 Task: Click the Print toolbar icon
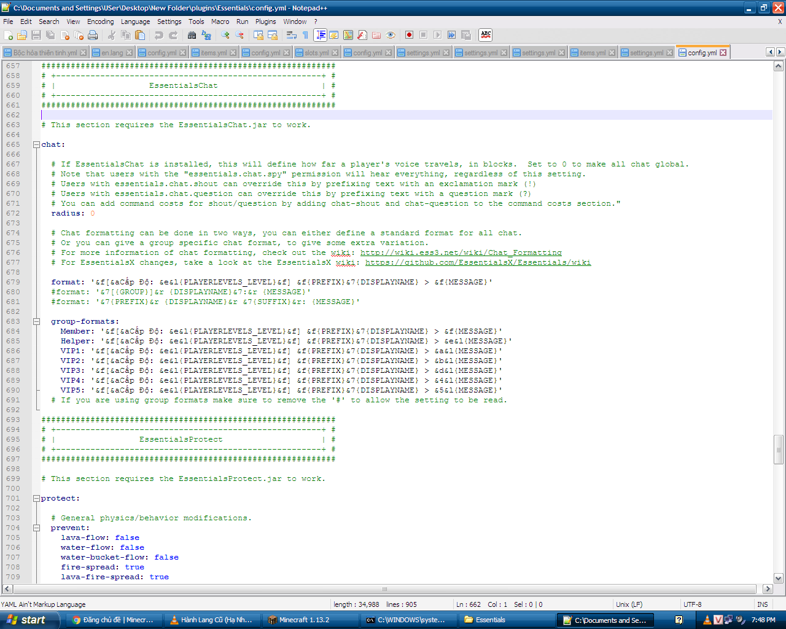click(x=93, y=36)
